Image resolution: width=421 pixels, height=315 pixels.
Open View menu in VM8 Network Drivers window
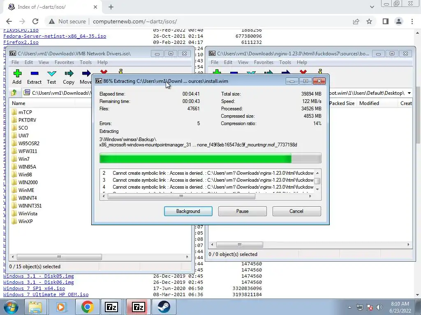(x=44, y=62)
